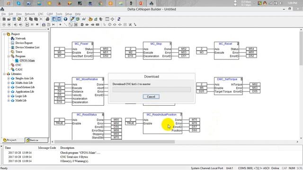Image resolution: width=303 pixels, height=170 pixels.
Task: Select Device Monitor List tree item
Action: (27, 47)
